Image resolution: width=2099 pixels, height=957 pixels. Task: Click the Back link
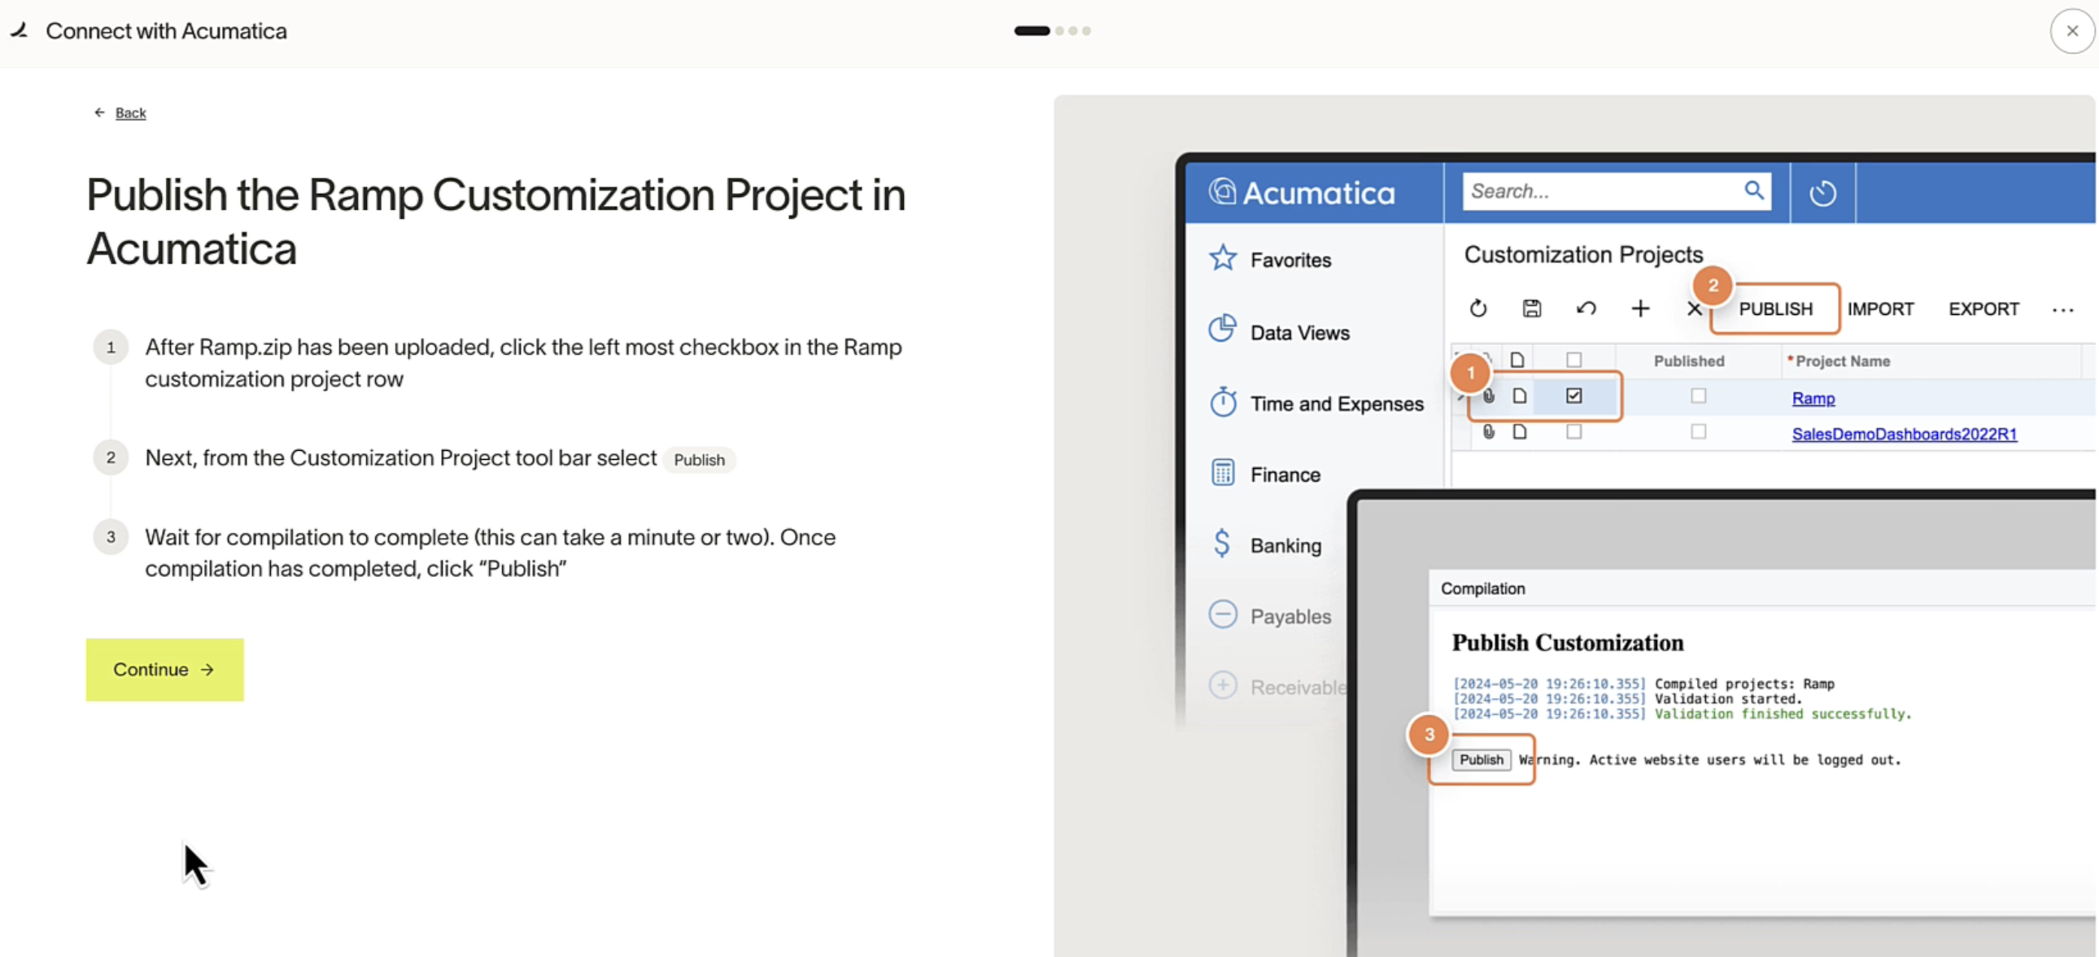[x=130, y=112]
